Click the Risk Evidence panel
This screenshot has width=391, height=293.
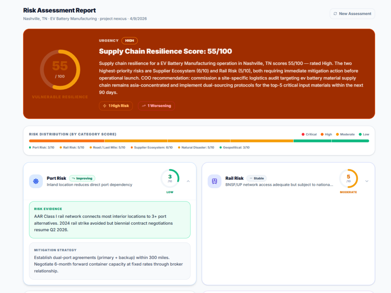[x=110, y=220]
